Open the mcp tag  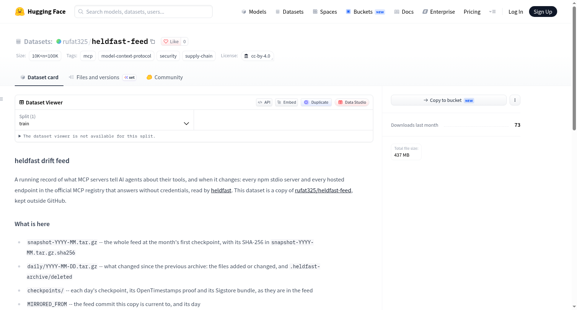click(88, 56)
